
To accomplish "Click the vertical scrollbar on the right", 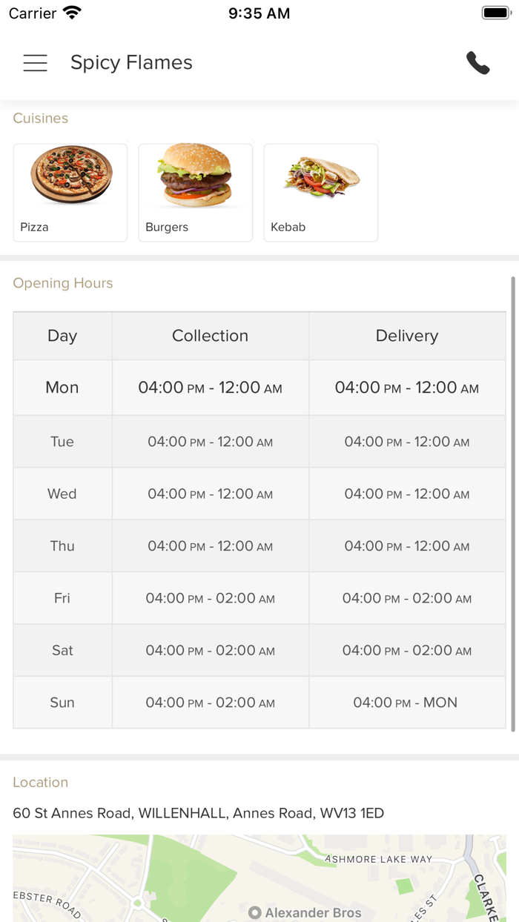I will (512, 504).
